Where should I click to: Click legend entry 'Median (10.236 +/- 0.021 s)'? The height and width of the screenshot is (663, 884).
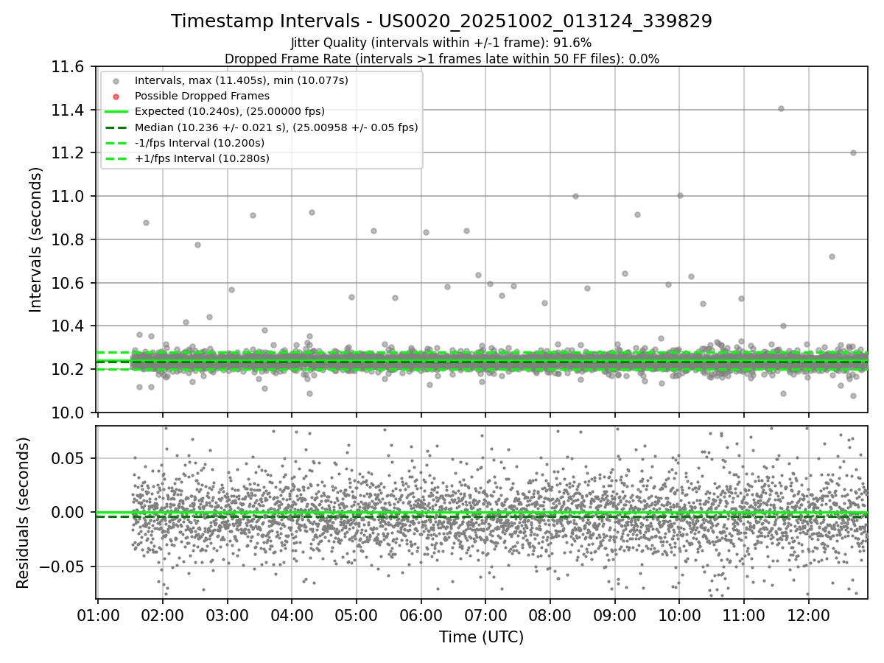pos(276,127)
